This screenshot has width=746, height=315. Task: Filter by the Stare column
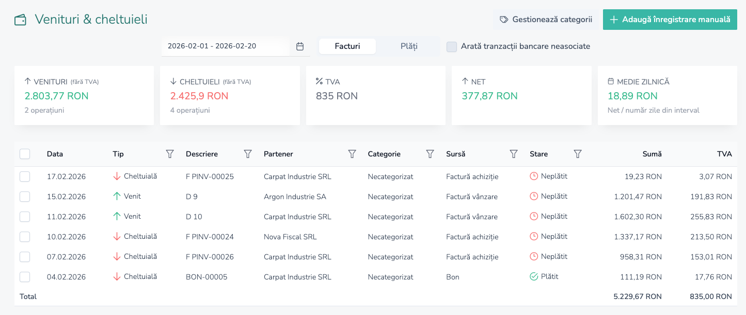click(x=578, y=154)
